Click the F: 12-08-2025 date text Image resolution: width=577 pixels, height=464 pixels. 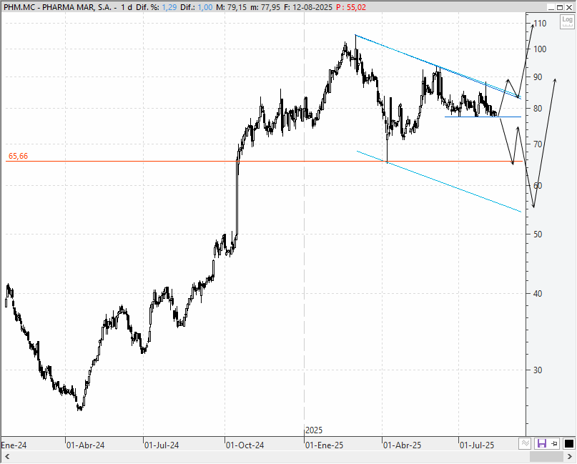tap(308, 7)
